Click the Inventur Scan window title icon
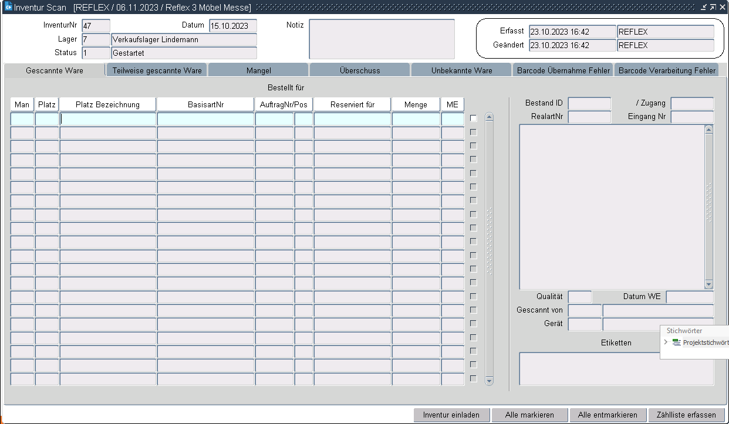Image resolution: width=729 pixels, height=424 pixels. tap(8, 7)
